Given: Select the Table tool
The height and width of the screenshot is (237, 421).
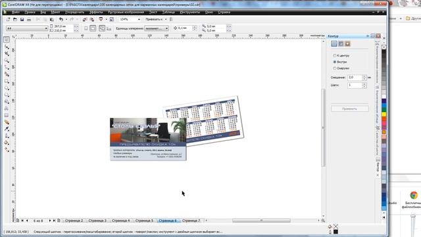Looking at the screenshot, I should [7, 115].
